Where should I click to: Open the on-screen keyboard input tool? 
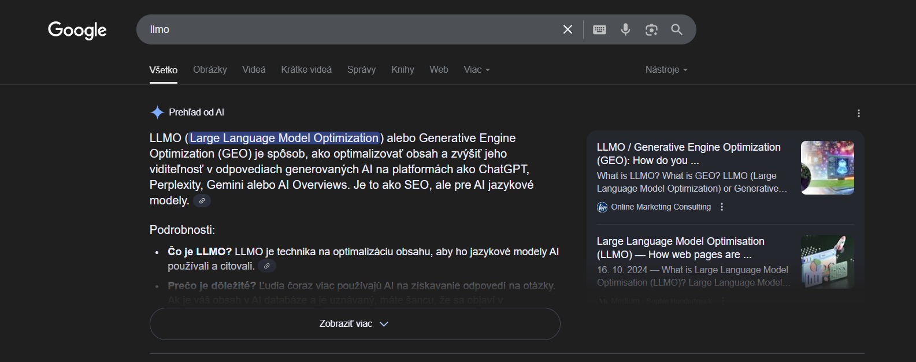point(599,29)
